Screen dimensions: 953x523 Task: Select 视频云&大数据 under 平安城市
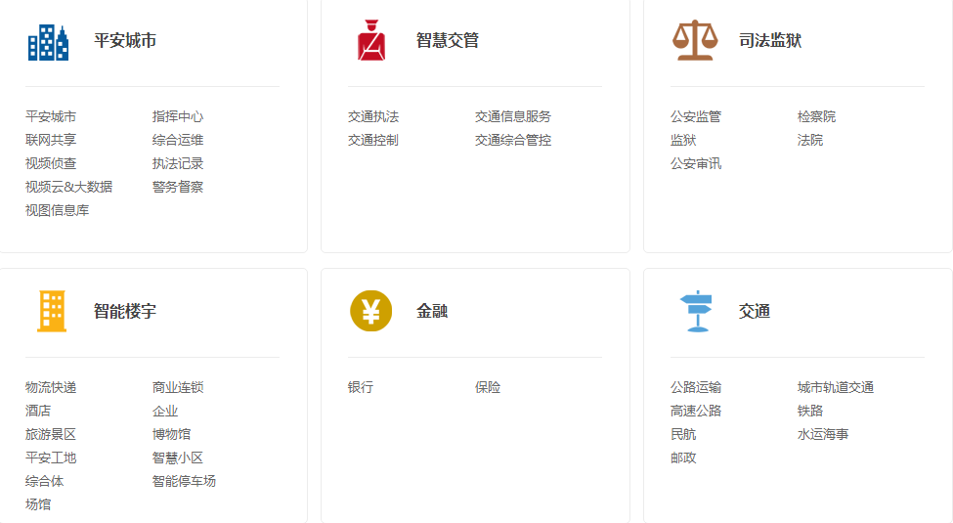(68, 187)
